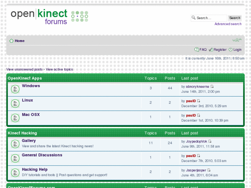The width and height of the screenshot is (251, 188).
Task: Click the Hacking Help forum status icon
Action: (15, 172)
